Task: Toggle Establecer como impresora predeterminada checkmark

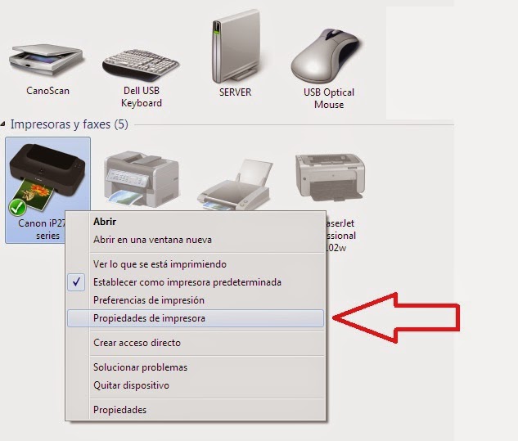Action: click(76, 282)
